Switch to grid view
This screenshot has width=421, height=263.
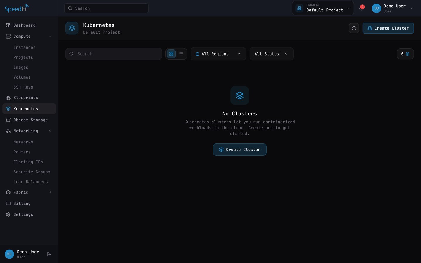pos(171,54)
